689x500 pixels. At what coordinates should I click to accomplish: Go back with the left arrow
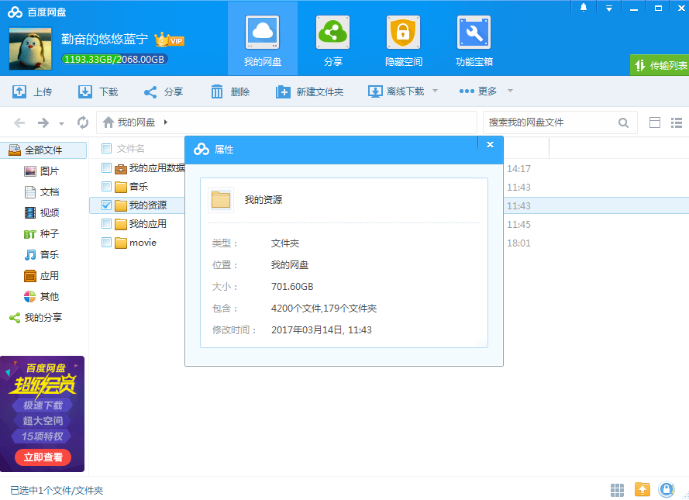pos(19,122)
